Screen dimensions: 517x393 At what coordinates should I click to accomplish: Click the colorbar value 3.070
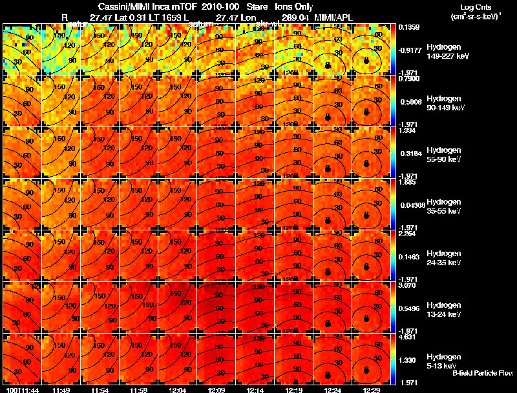pos(407,285)
